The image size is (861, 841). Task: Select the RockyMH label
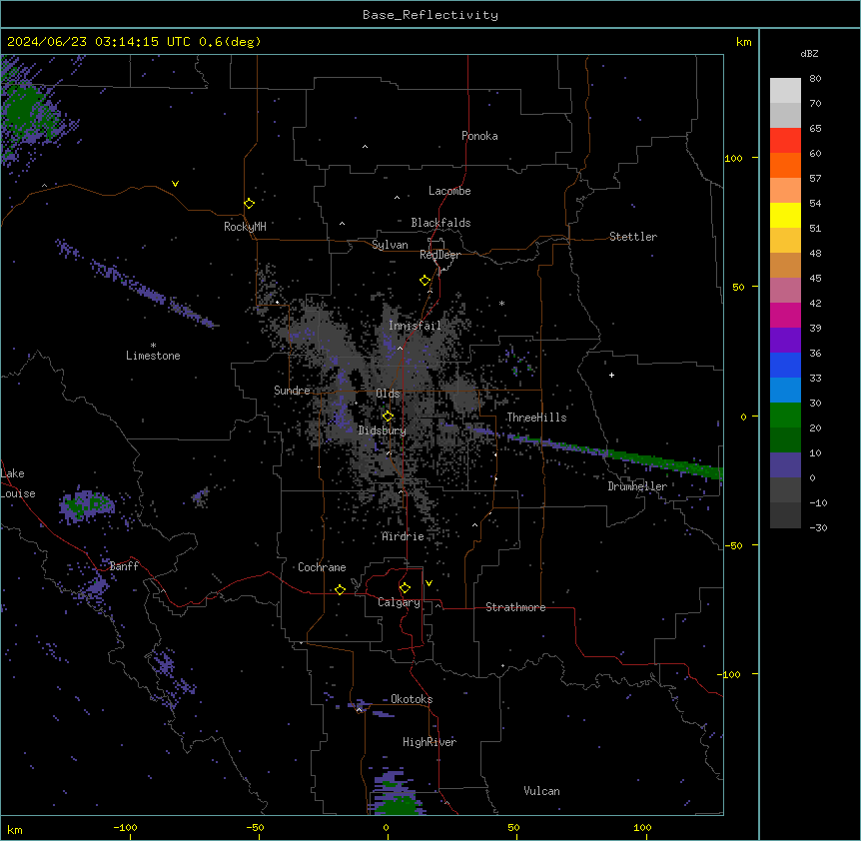(x=245, y=227)
